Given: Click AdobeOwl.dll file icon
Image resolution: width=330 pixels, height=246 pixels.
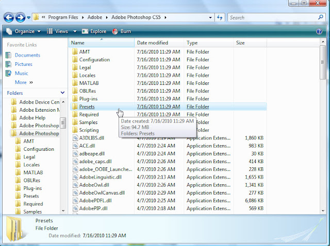Looking at the screenshot, I should coord(75,185).
